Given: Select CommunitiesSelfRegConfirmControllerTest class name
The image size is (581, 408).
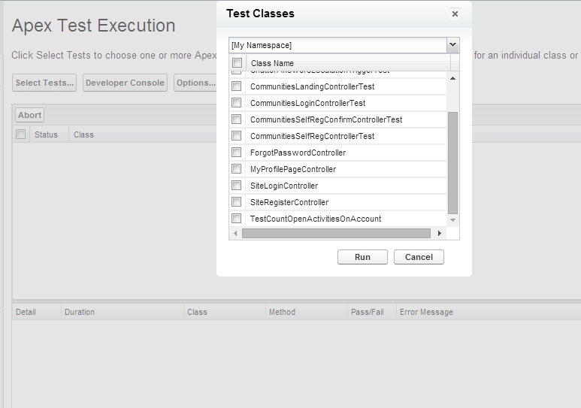Looking at the screenshot, I should click(326, 119).
